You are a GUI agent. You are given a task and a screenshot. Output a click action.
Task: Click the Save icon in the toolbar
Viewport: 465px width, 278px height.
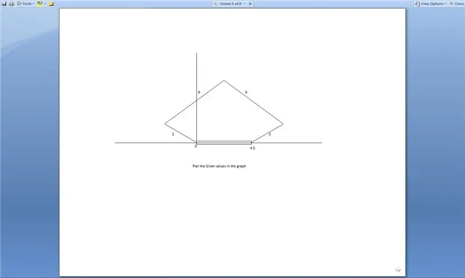tap(4, 4)
